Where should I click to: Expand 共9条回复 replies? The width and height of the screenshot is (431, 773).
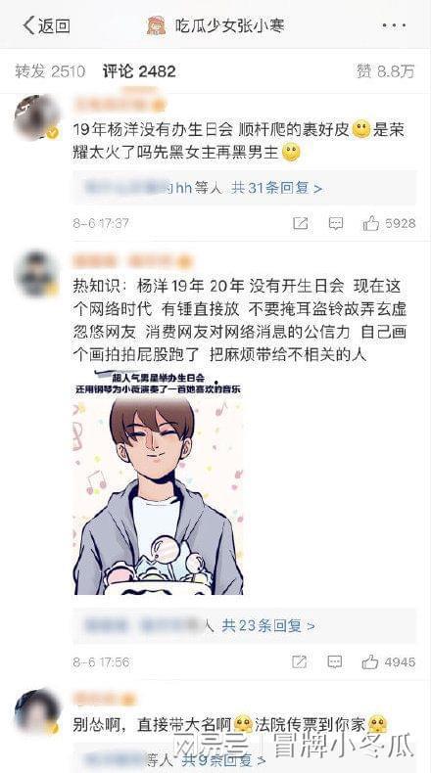[x=223, y=759]
